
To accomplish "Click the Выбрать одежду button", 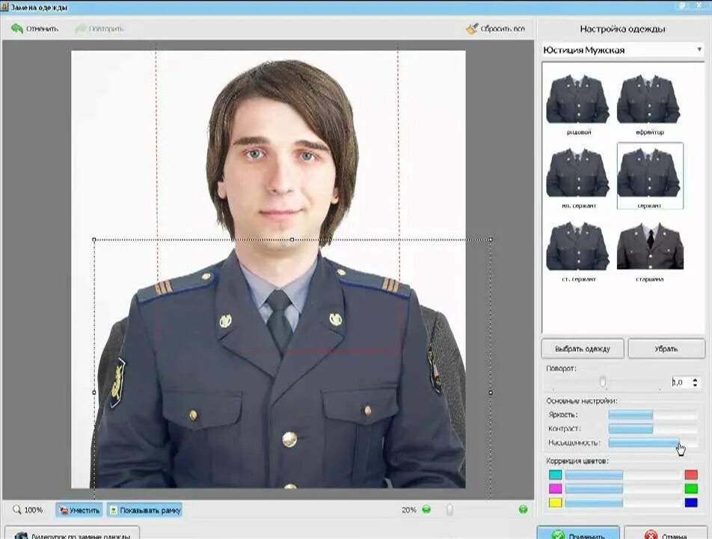I will (x=582, y=349).
